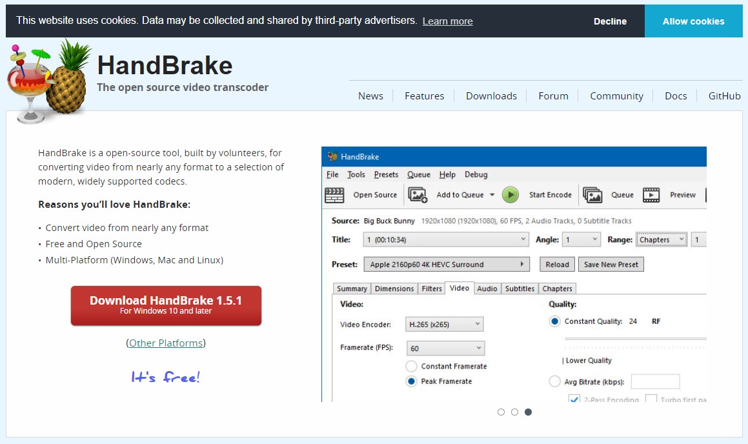Click the HandBrake site title heading

[x=165, y=65]
